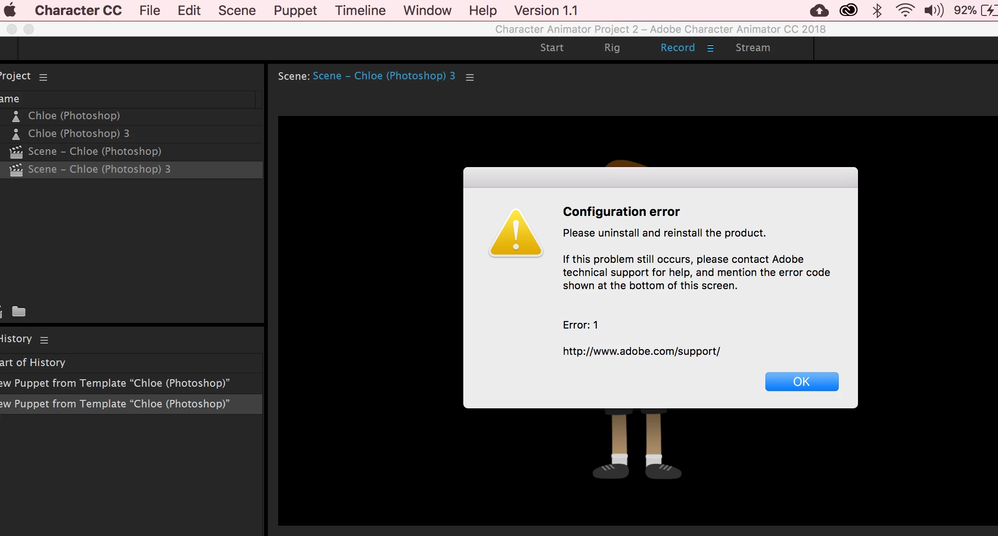Open the Help menu
The width and height of the screenshot is (998, 536).
483,10
